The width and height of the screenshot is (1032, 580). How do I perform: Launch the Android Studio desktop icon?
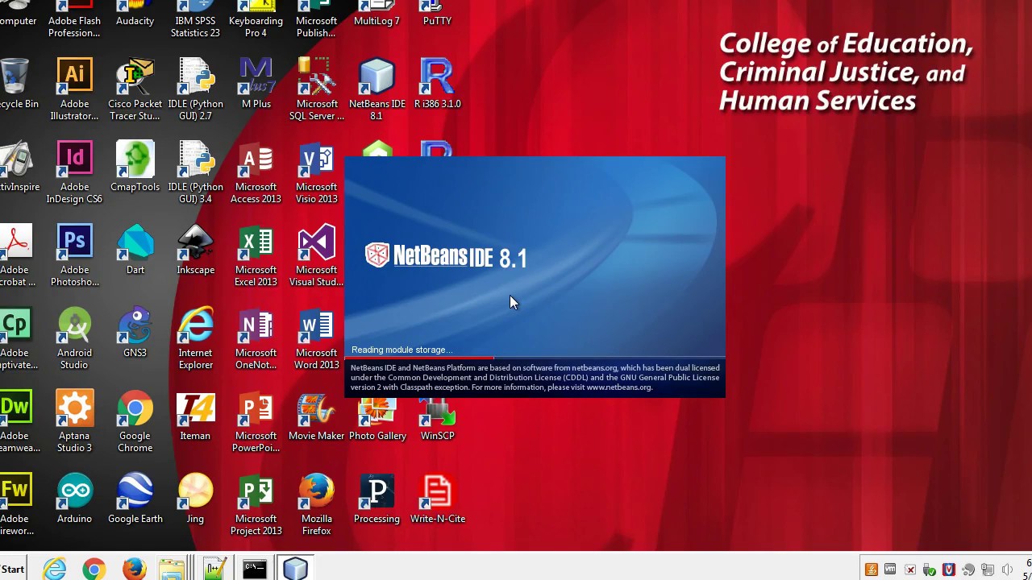click(74, 338)
